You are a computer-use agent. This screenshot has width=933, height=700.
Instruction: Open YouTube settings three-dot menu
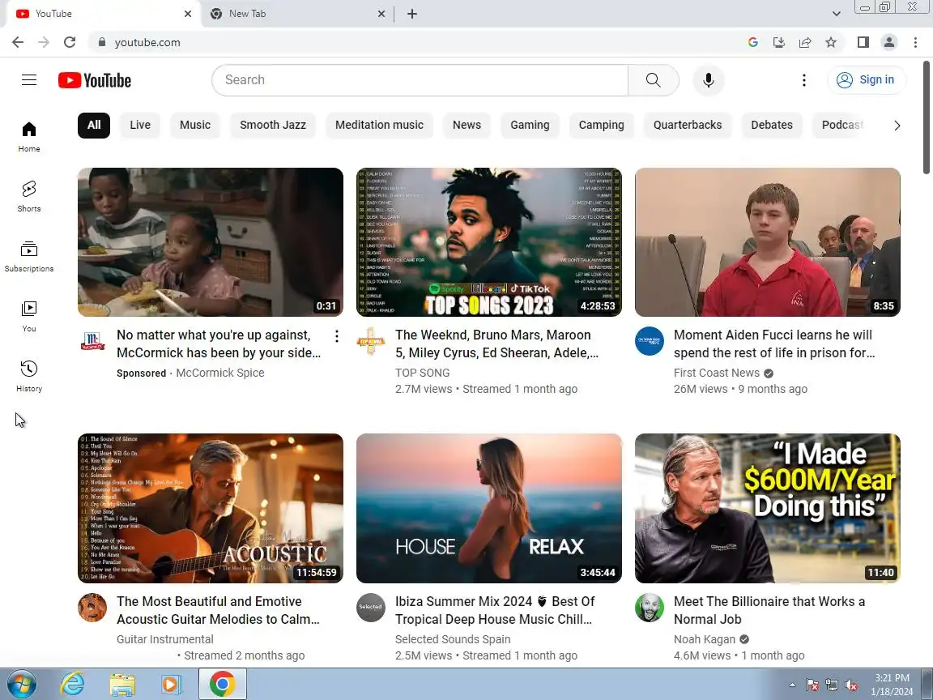(x=804, y=80)
